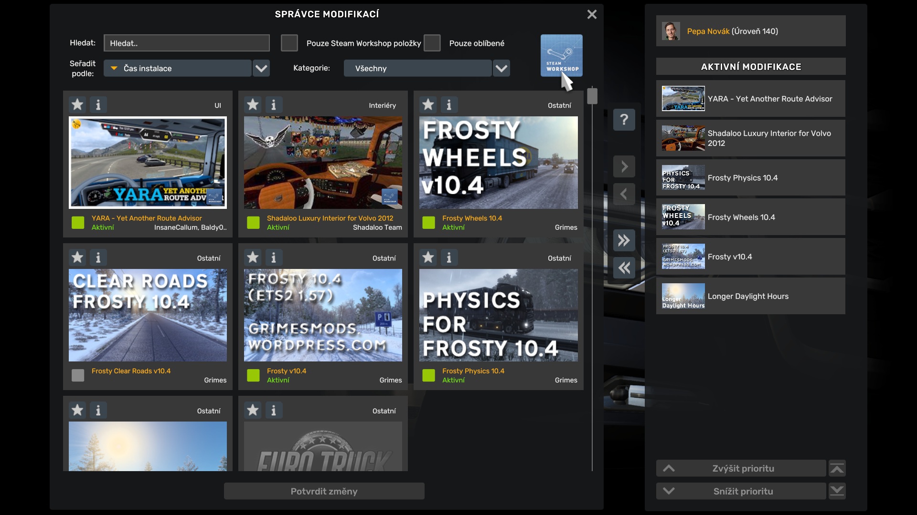Star the Euro Truck logo mod card
Screen dimensions: 917x515
[253, 410]
